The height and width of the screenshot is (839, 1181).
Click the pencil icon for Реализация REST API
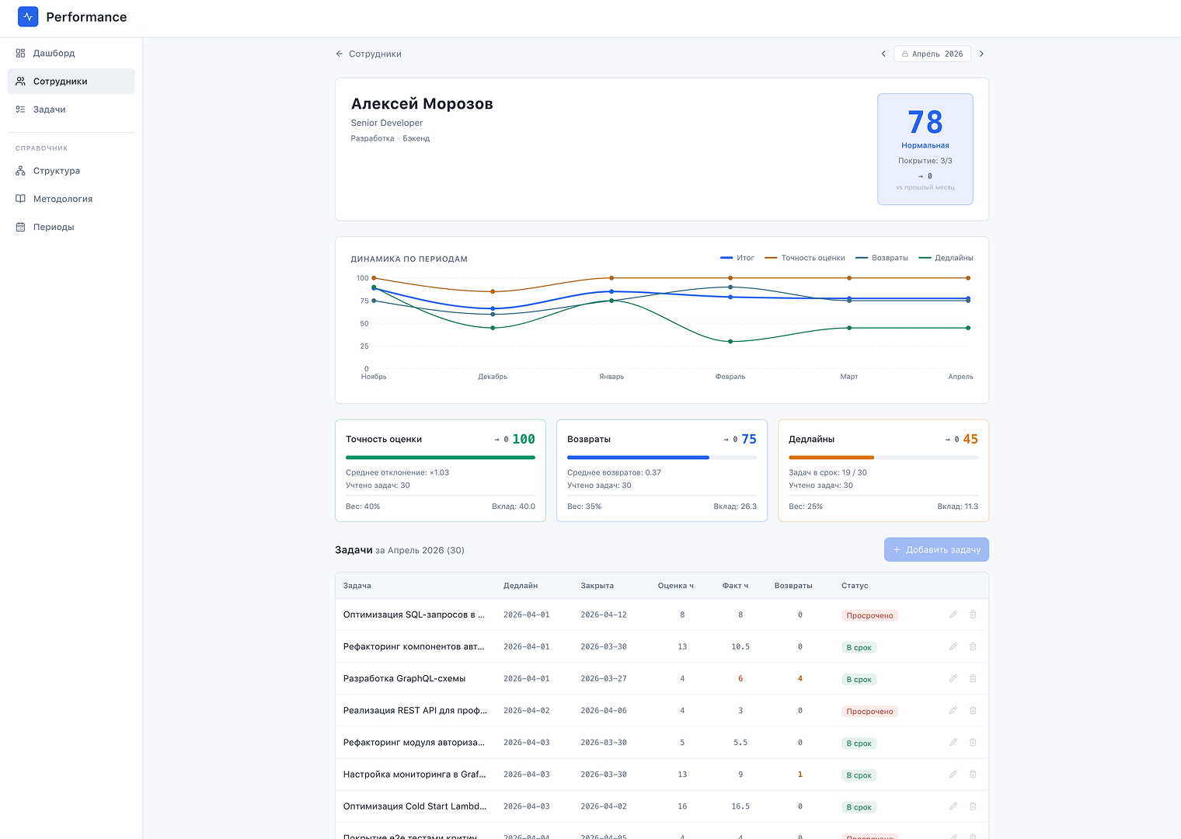coord(953,710)
